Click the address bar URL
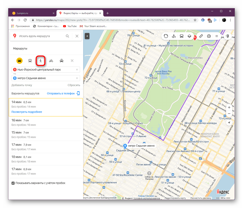The height and width of the screenshot is (208, 243). coord(113,20)
